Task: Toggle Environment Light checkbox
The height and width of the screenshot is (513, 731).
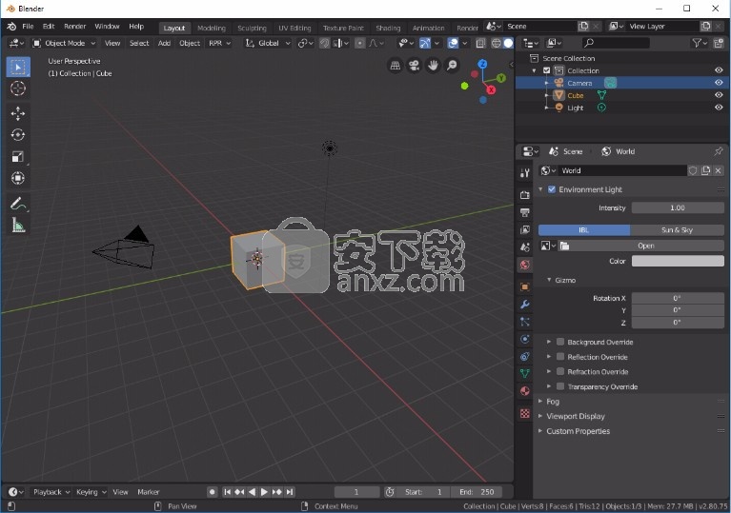Action: (x=552, y=189)
